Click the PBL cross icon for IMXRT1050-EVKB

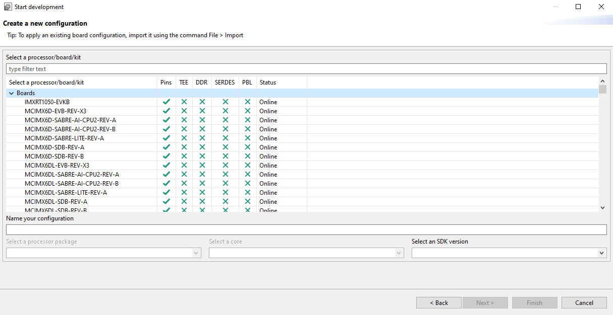pyautogui.click(x=248, y=102)
